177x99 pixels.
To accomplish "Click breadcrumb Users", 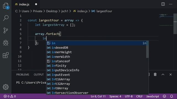I will pos(25,11).
